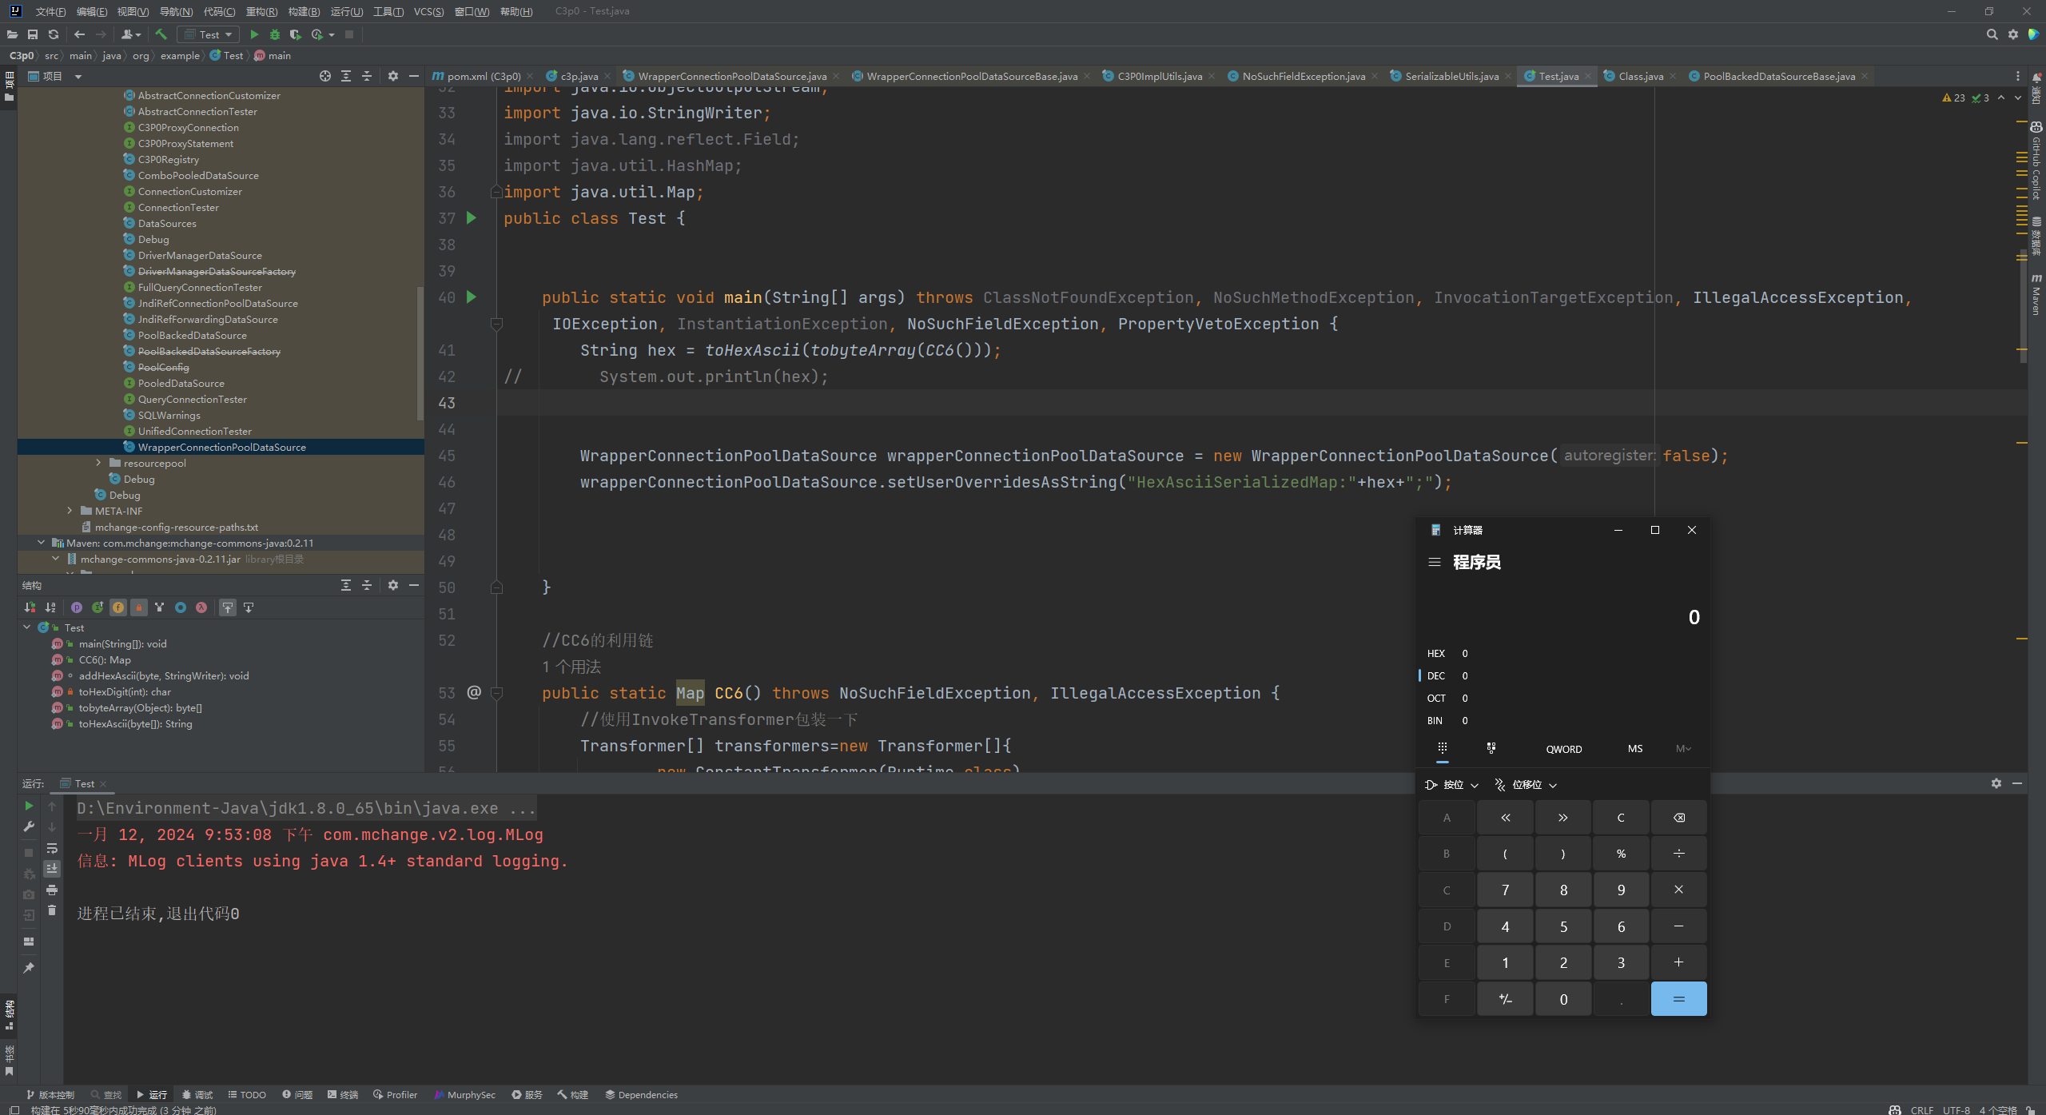The image size is (2046, 1115).
Task: Click calculator MS memory store button
Action: (1635, 749)
